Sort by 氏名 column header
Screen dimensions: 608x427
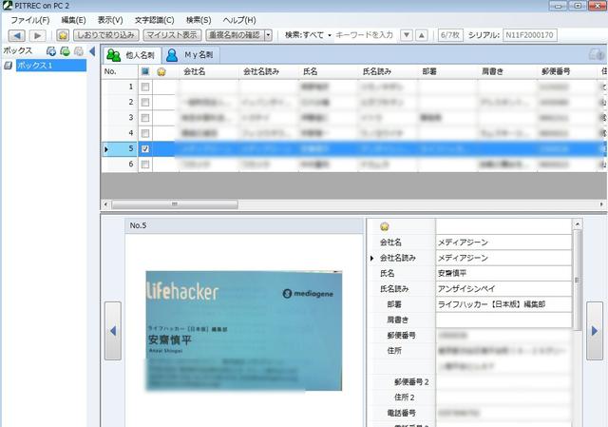[329, 72]
